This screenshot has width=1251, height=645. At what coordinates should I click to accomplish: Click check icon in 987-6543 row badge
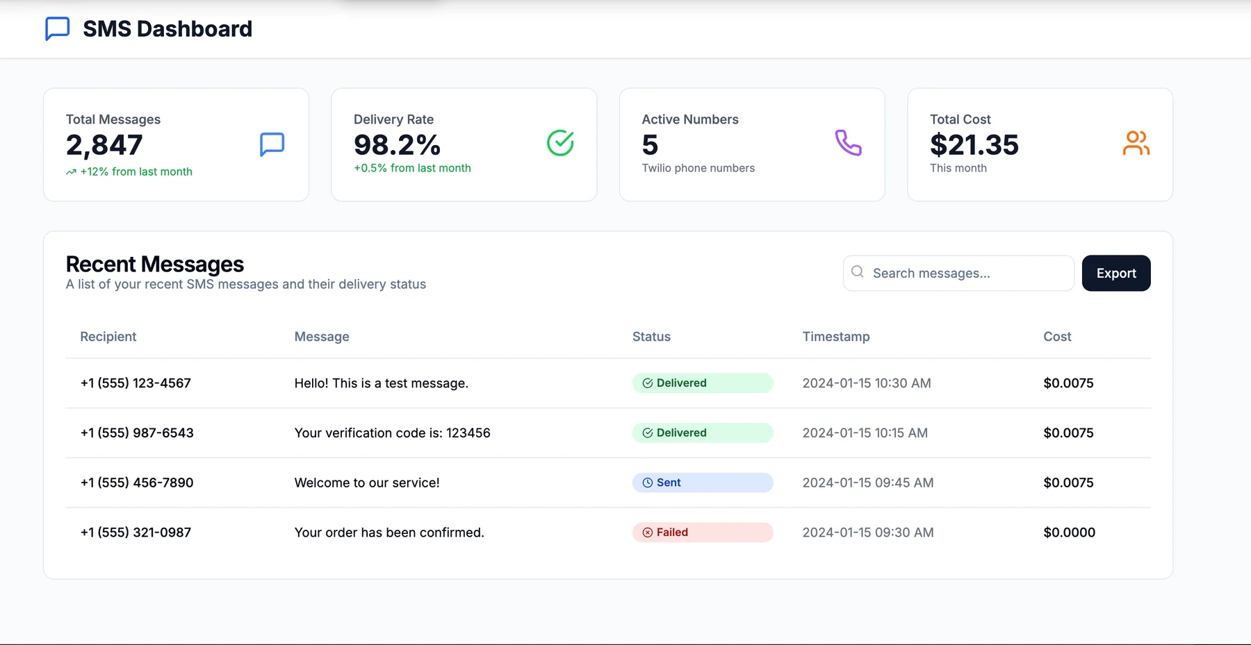[x=647, y=433]
